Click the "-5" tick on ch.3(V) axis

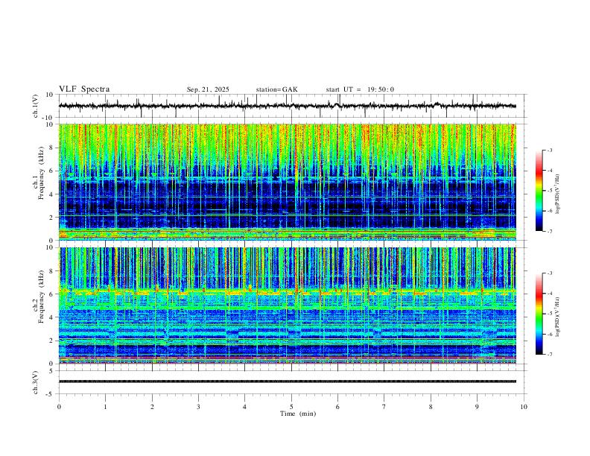[51, 394]
